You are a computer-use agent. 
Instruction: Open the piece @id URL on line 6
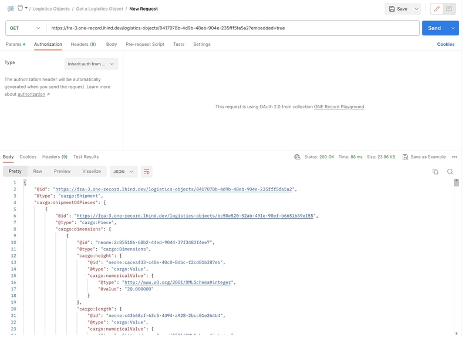point(195,216)
